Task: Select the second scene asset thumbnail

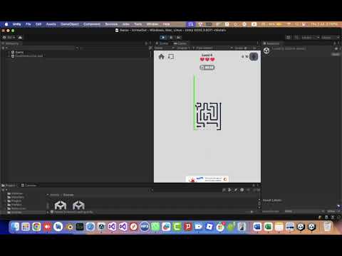Action: click(78, 206)
